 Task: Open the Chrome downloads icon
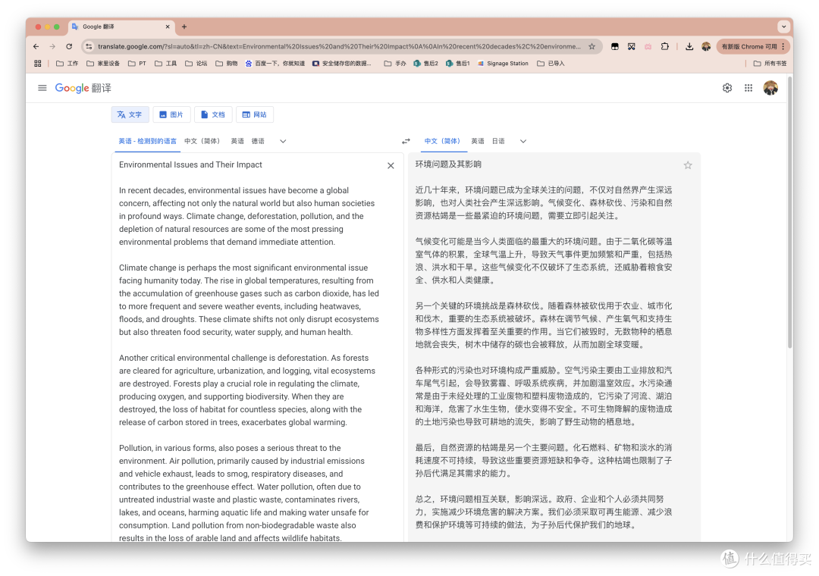[x=689, y=46]
